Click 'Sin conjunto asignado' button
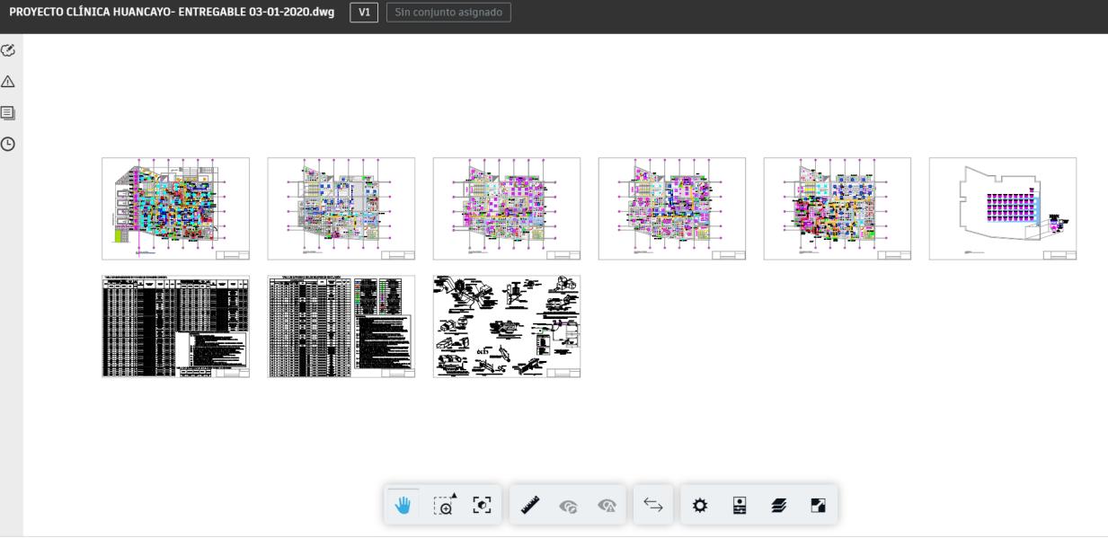 coord(448,13)
